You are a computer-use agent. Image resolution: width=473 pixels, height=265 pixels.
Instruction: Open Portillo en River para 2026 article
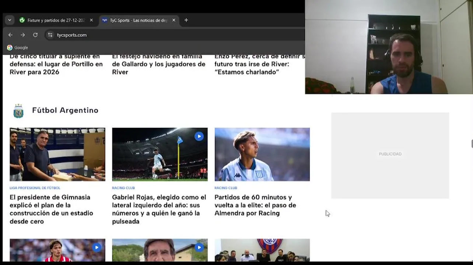point(56,64)
